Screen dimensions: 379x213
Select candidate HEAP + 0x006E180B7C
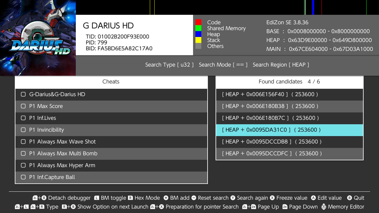tap(290, 118)
